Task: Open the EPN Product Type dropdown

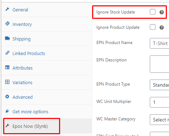Action: click(159, 85)
